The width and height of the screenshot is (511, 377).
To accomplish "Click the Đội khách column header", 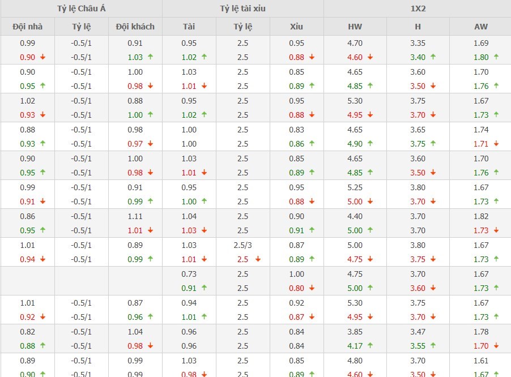I will coord(135,27).
